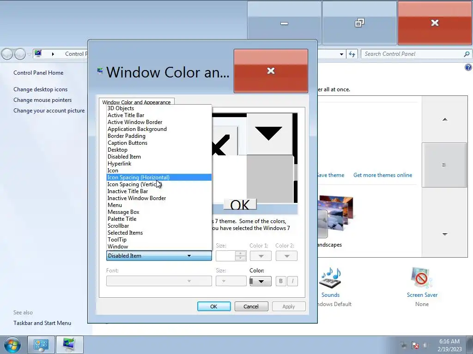Select "Border Padding" item
Viewport: 473px width, 354px height.
point(159,136)
